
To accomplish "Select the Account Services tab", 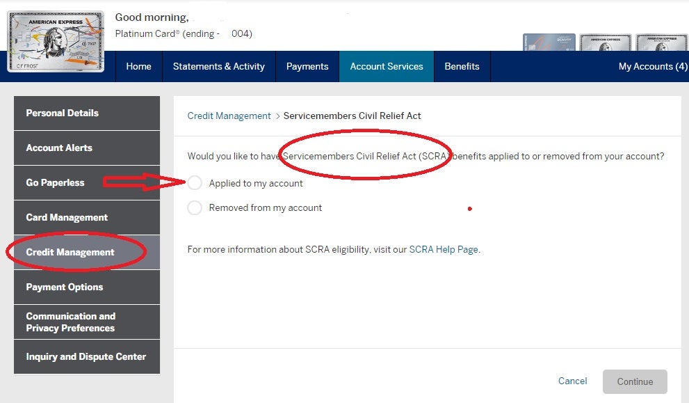I will [x=387, y=66].
